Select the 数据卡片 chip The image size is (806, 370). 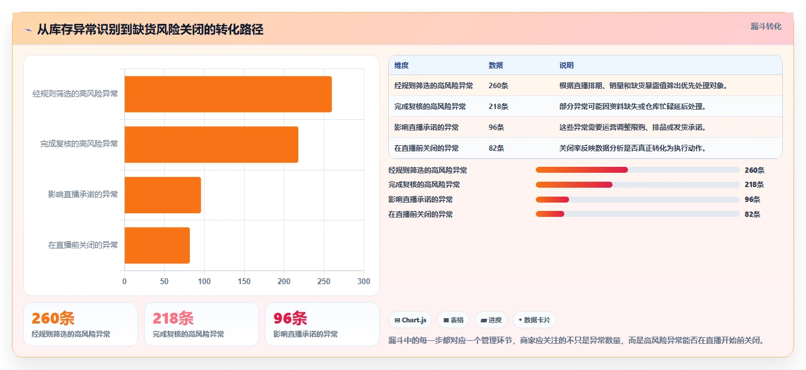(534, 320)
